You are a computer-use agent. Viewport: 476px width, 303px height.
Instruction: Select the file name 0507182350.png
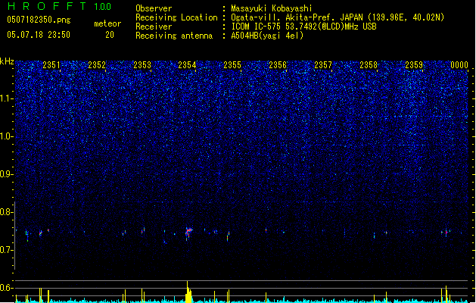coord(39,20)
